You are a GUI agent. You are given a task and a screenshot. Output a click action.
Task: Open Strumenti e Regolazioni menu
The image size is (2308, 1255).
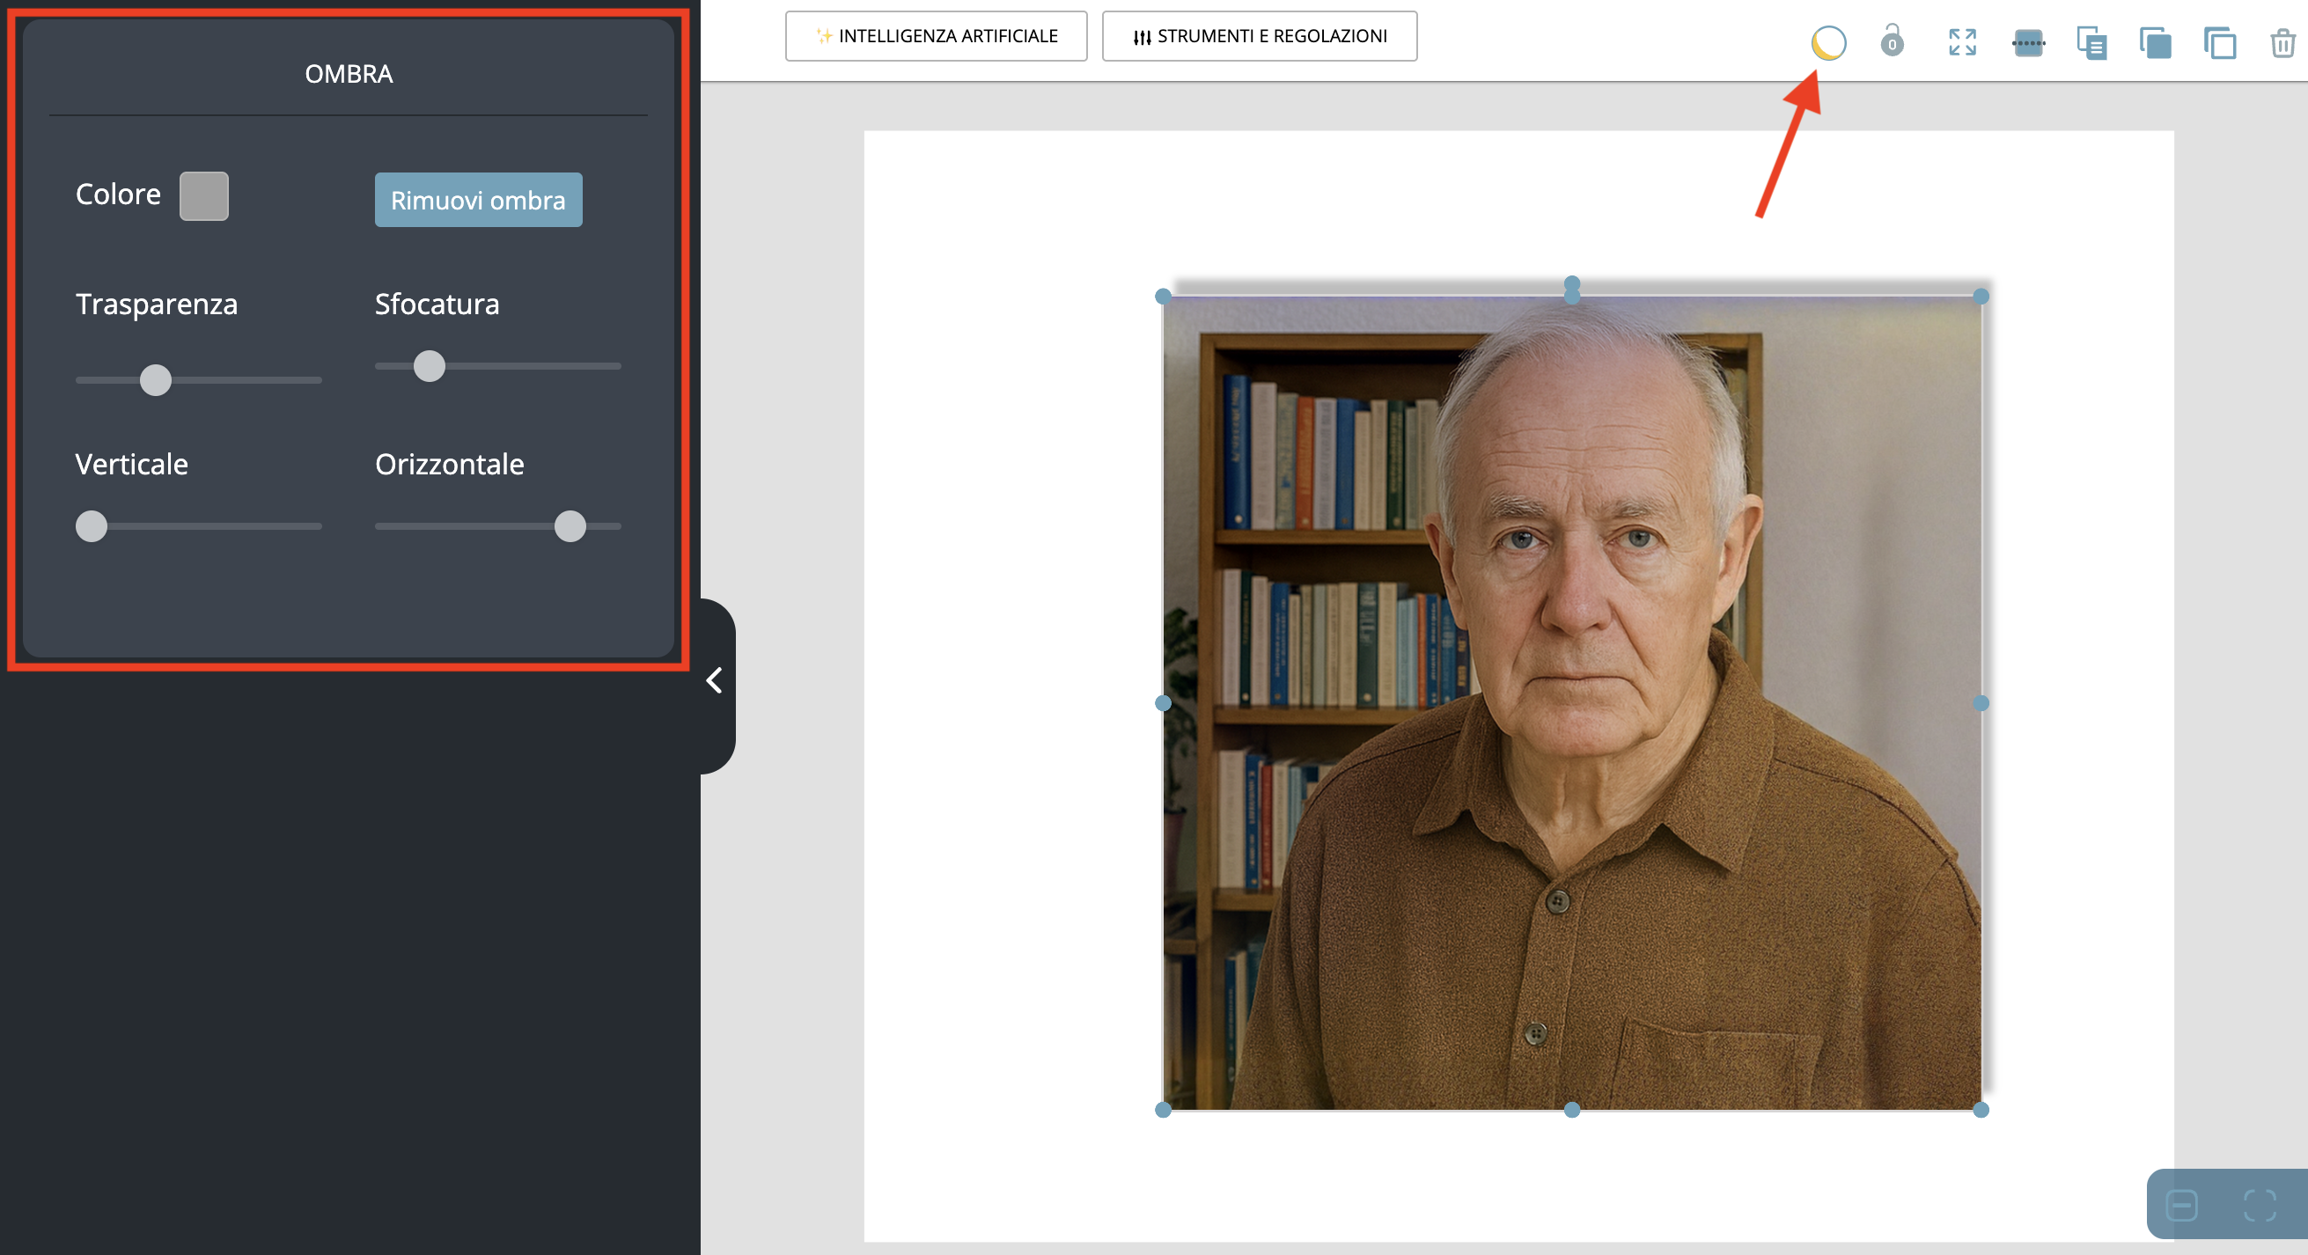coord(1259,36)
